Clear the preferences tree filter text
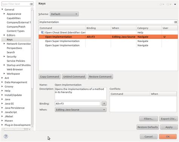The image size is (179, 142). coord(31,4)
